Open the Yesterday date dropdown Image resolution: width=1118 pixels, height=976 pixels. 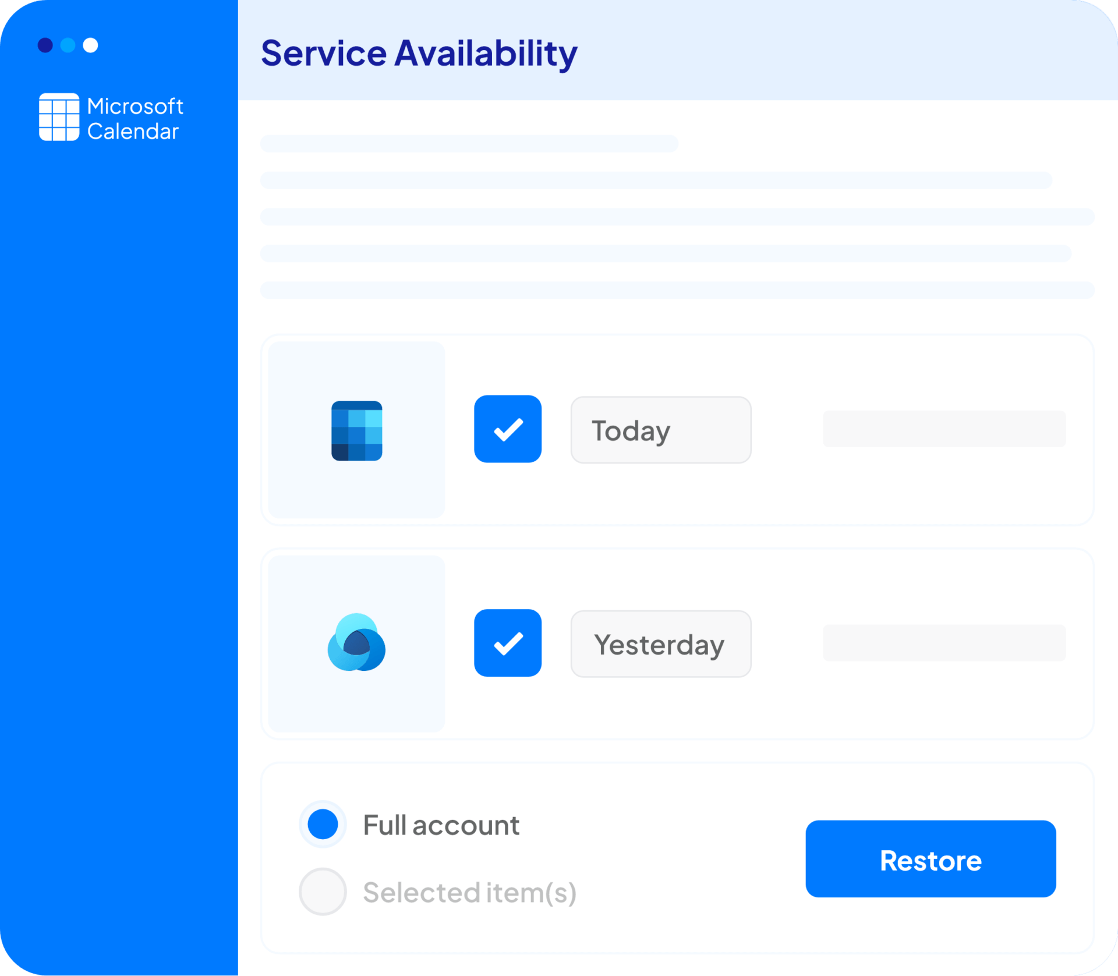point(660,644)
